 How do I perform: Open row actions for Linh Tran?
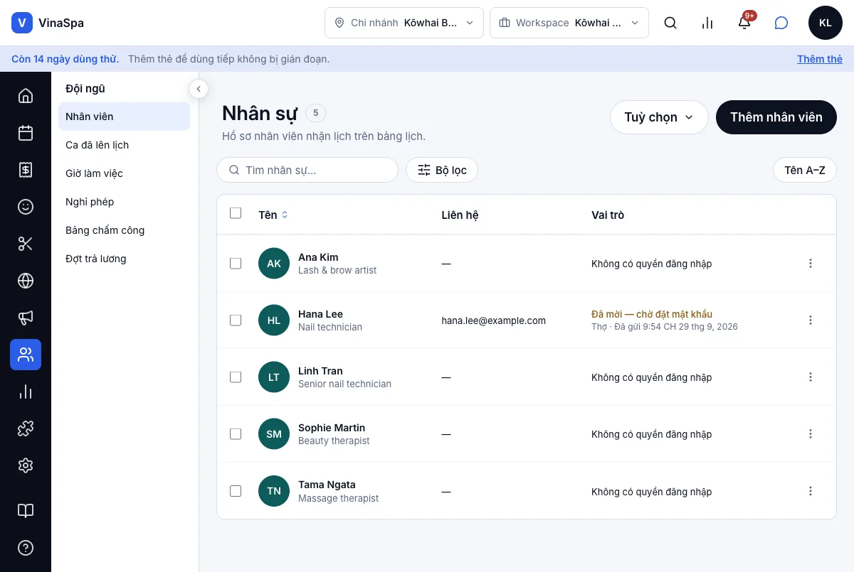(811, 377)
